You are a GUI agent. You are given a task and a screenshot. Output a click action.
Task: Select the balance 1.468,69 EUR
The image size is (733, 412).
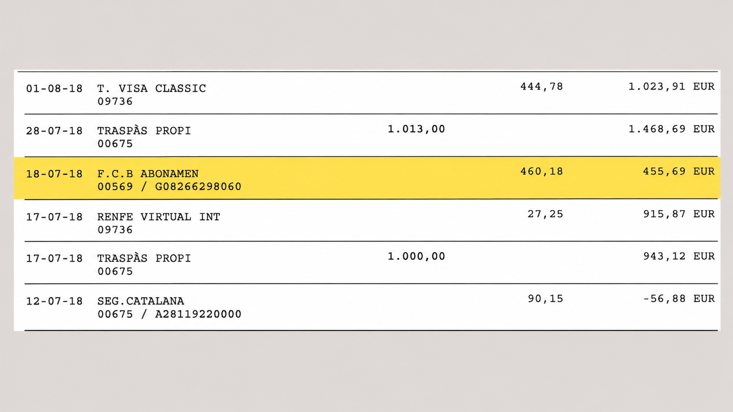pos(672,129)
